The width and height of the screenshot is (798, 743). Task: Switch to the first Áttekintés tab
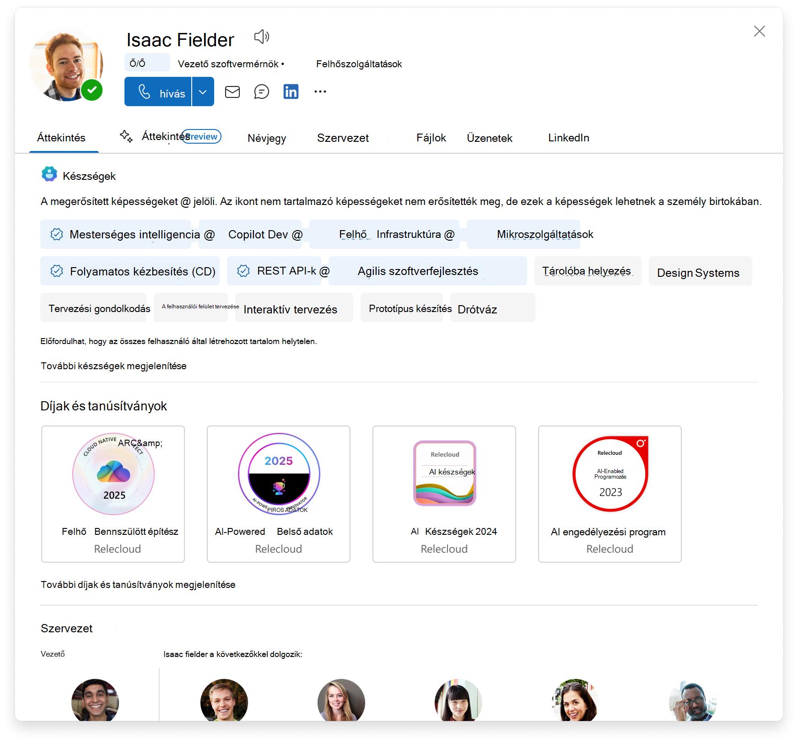pyautogui.click(x=62, y=138)
